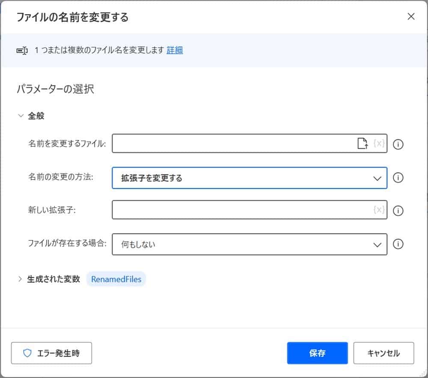Open variable picker {x} for 新しい拡張子
The image size is (428, 378).
[x=378, y=210]
